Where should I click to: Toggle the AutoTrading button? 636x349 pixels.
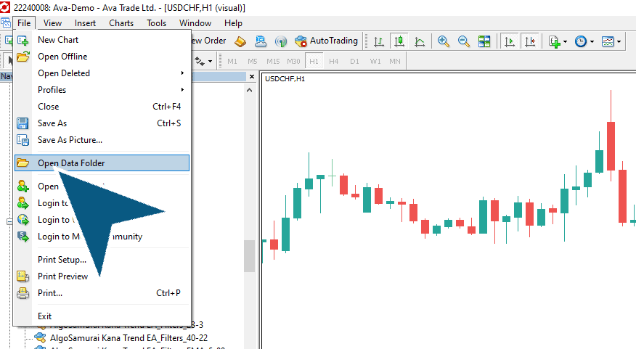326,41
